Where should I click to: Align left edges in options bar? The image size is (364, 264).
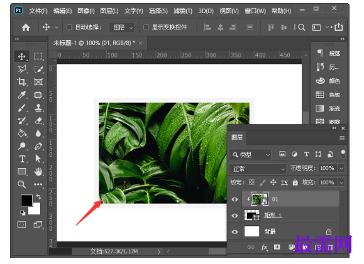pyautogui.click(x=207, y=28)
